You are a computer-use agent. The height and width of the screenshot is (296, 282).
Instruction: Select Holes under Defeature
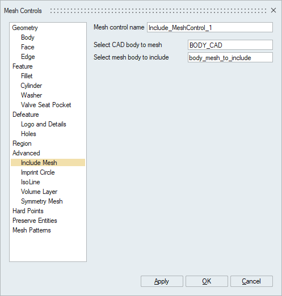coord(28,134)
